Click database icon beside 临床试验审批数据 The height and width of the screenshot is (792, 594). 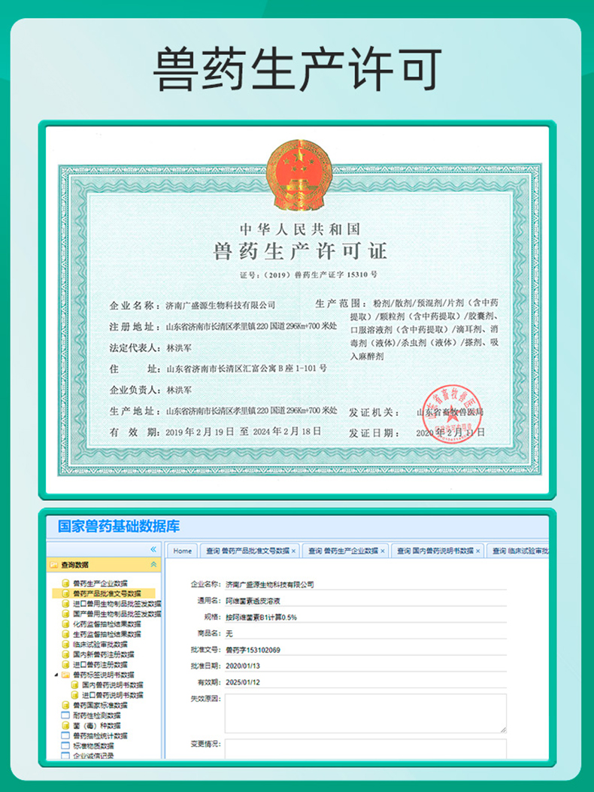pyautogui.click(x=65, y=645)
